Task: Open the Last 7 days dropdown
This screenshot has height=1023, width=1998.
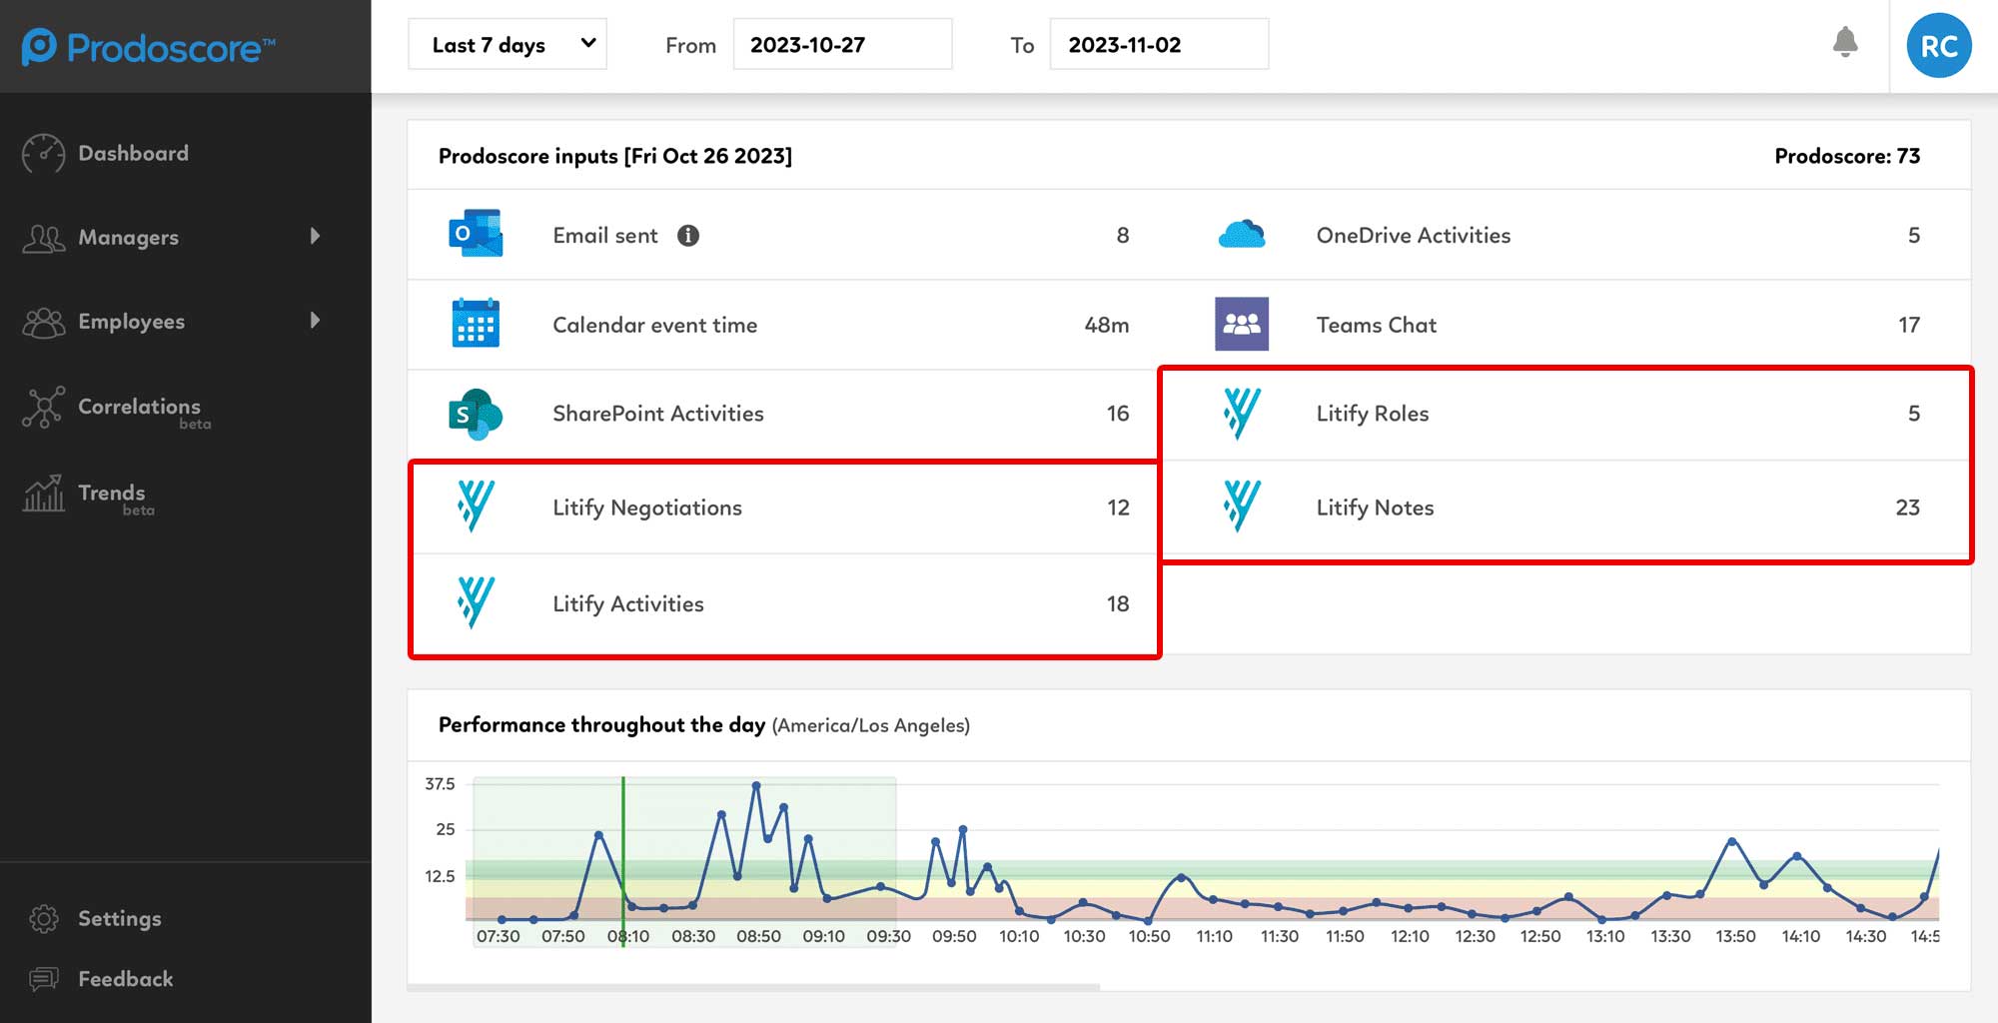Action: [x=507, y=44]
